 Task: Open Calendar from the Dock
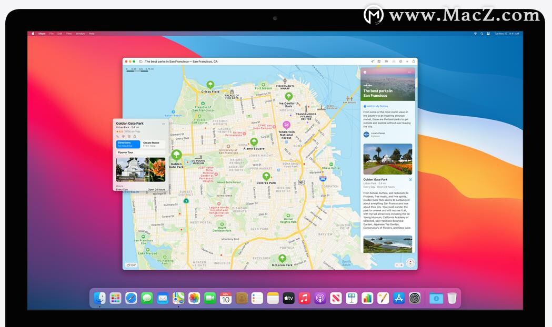[x=226, y=298]
